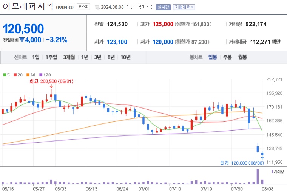Click the purple 120-day moving average swatch
The height and width of the screenshot is (193, 287).
pyautogui.click(x=41, y=75)
